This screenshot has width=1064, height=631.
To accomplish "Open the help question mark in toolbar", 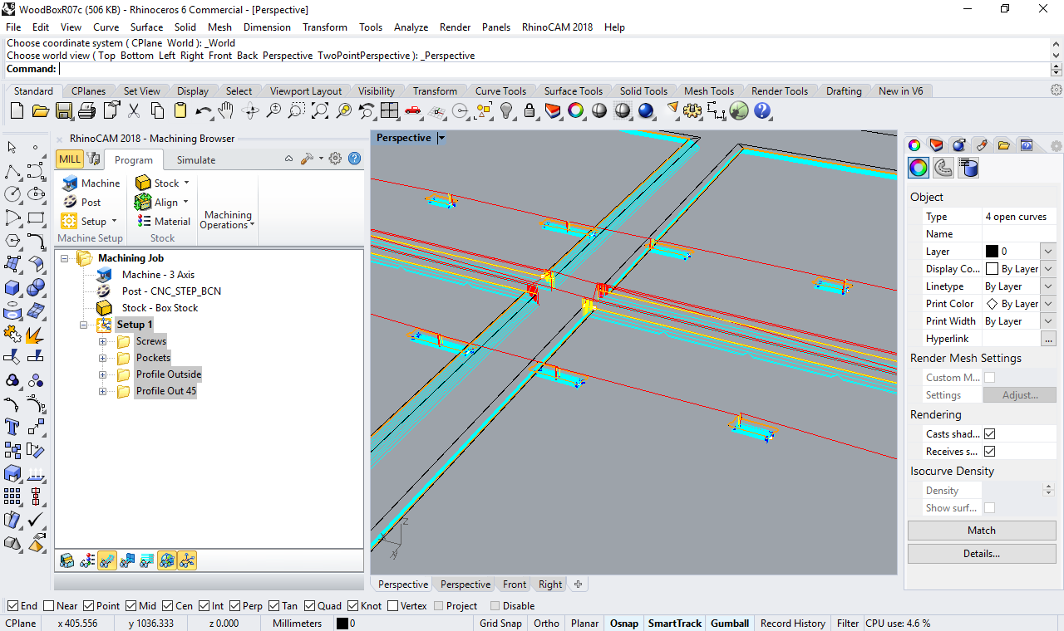I will click(x=762, y=110).
